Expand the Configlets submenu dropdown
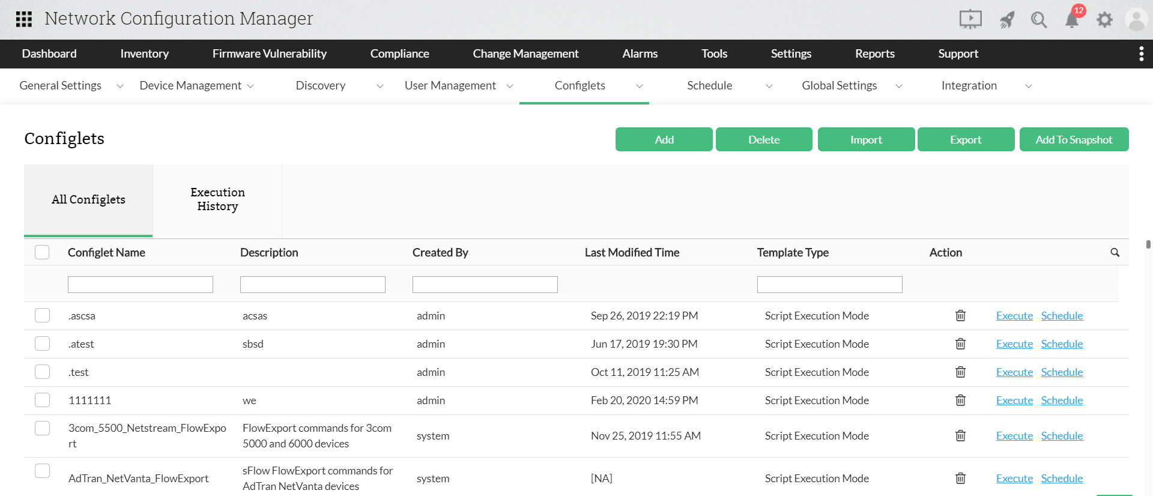Viewport: 1153px width, 496px height. click(639, 86)
